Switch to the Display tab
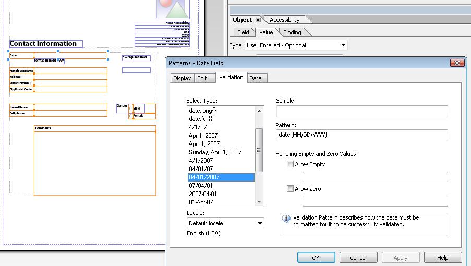This screenshot has width=471, height=266. click(182, 78)
